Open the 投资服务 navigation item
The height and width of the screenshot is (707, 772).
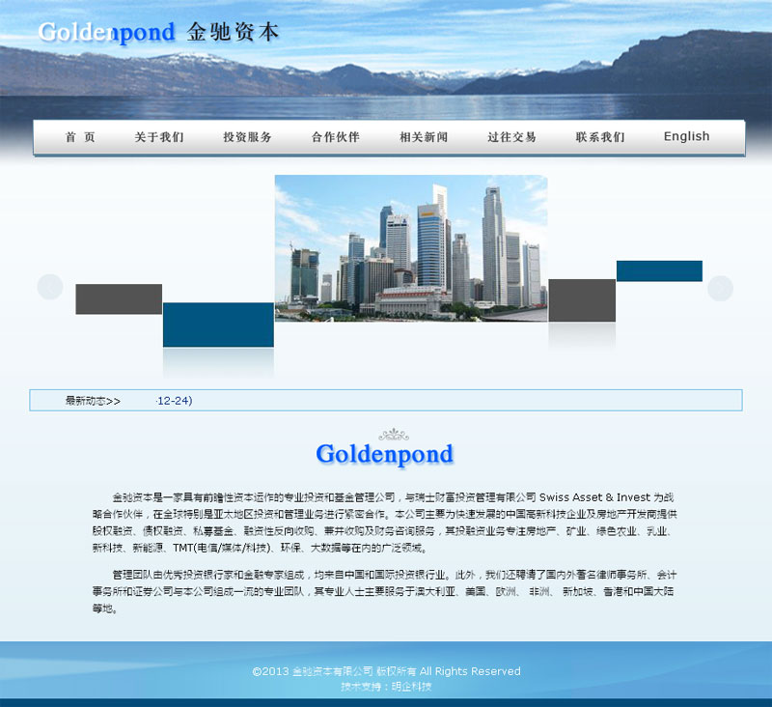pos(247,137)
